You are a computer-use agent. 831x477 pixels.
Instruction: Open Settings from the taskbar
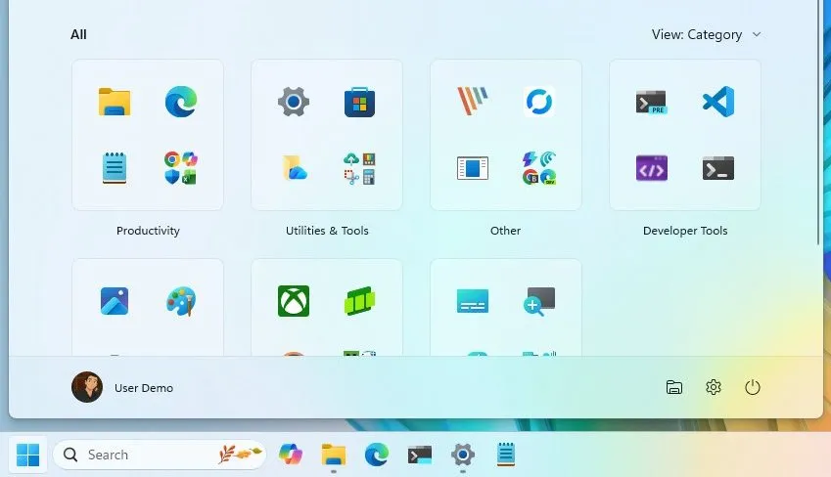pyautogui.click(x=463, y=455)
